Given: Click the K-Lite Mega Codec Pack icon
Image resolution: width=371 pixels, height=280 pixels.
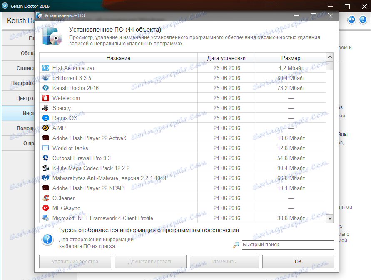Looking at the screenshot, I should (x=46, y=168).
